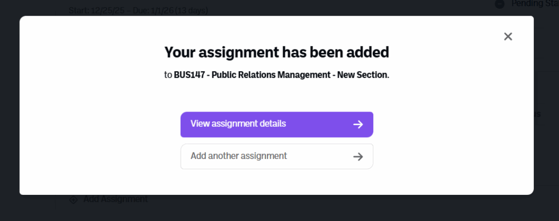The width and height of the screenshot is (559, 221).
Task: Click the Pending status circle icon
Action: (x=499, y=4)
